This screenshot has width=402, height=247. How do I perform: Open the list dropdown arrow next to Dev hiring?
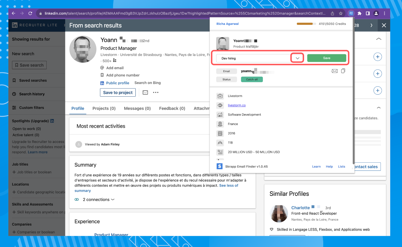297,58
